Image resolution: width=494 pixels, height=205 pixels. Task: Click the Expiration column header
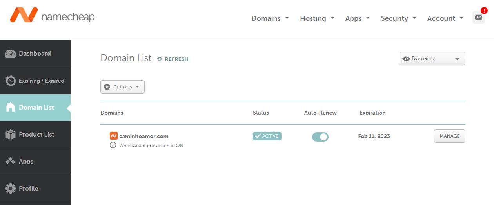pyautogui.click(x=372, y=113)
